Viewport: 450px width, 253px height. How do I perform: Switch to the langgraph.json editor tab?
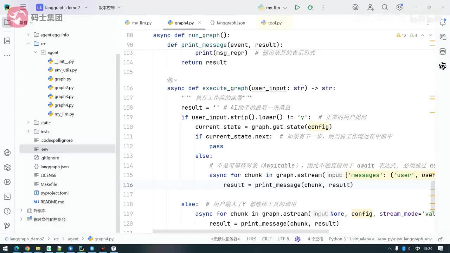coord(227,23)
